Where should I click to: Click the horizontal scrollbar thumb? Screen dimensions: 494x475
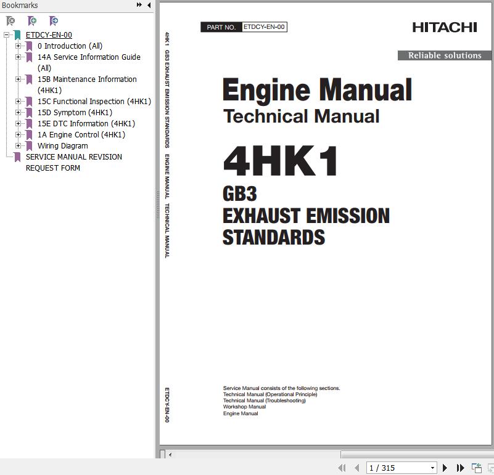pos(417,455)
